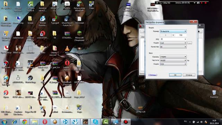Switch to Camtasia in the taskbar
Viewport: 222px width, 125px height.
(105, 122)
